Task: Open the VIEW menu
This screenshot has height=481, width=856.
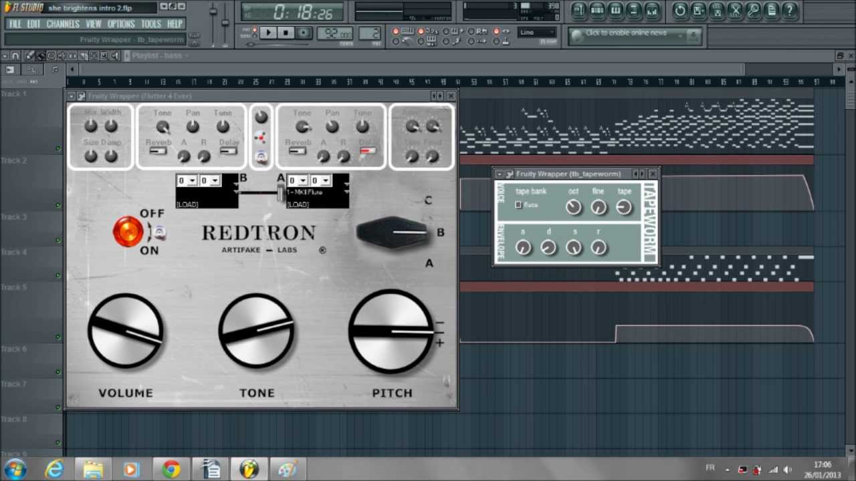Action: coord(94,24)
